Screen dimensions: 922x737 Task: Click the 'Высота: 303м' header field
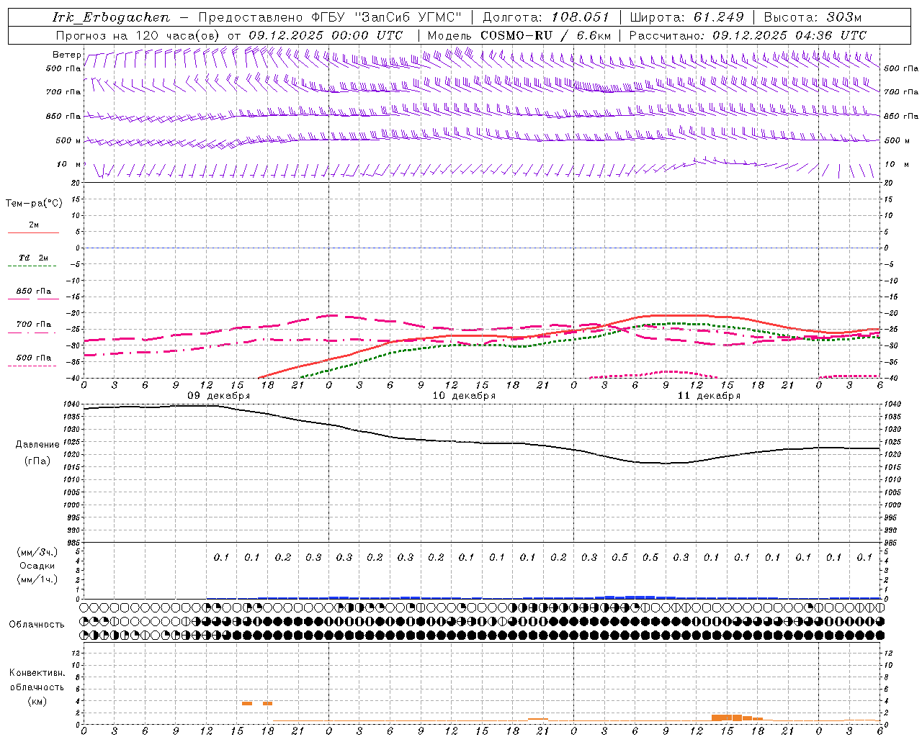coord(813,17)
